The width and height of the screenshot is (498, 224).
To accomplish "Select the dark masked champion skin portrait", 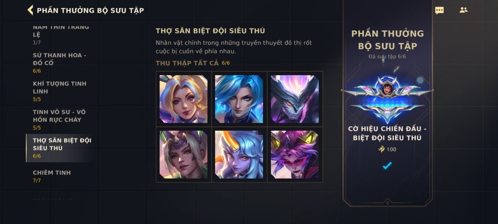I will point(295,99).
